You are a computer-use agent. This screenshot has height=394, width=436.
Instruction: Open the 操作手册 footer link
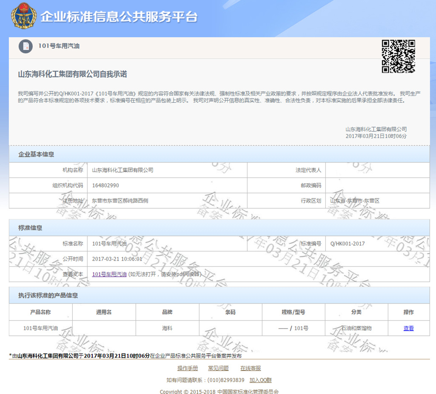(188, 368)
